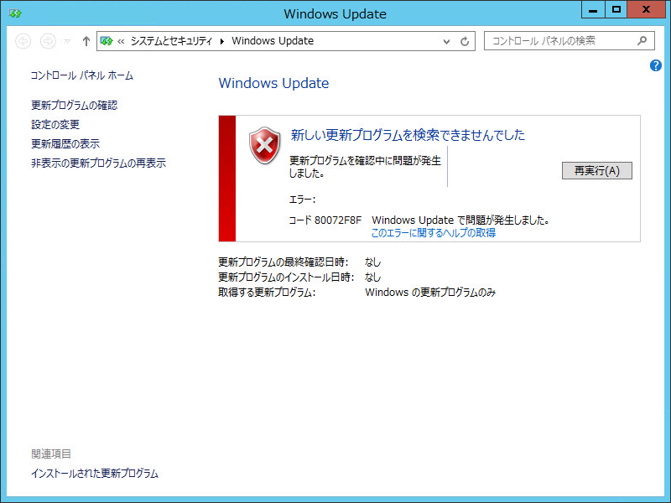Click the text Windows の更新プログラムのみ
The image size is (671, 503).
[x=430, y=293]
